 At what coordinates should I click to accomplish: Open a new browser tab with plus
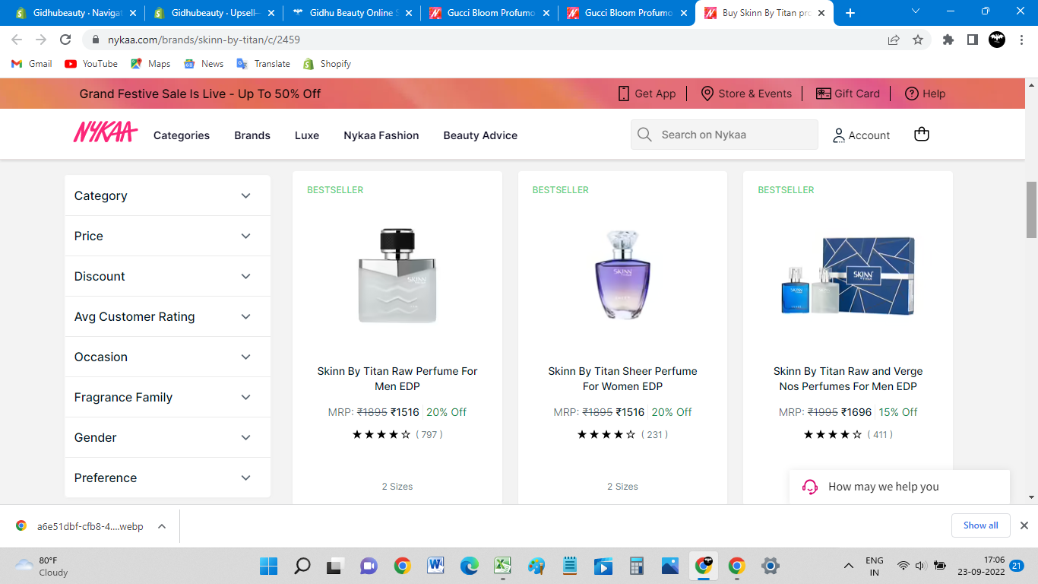850,13
